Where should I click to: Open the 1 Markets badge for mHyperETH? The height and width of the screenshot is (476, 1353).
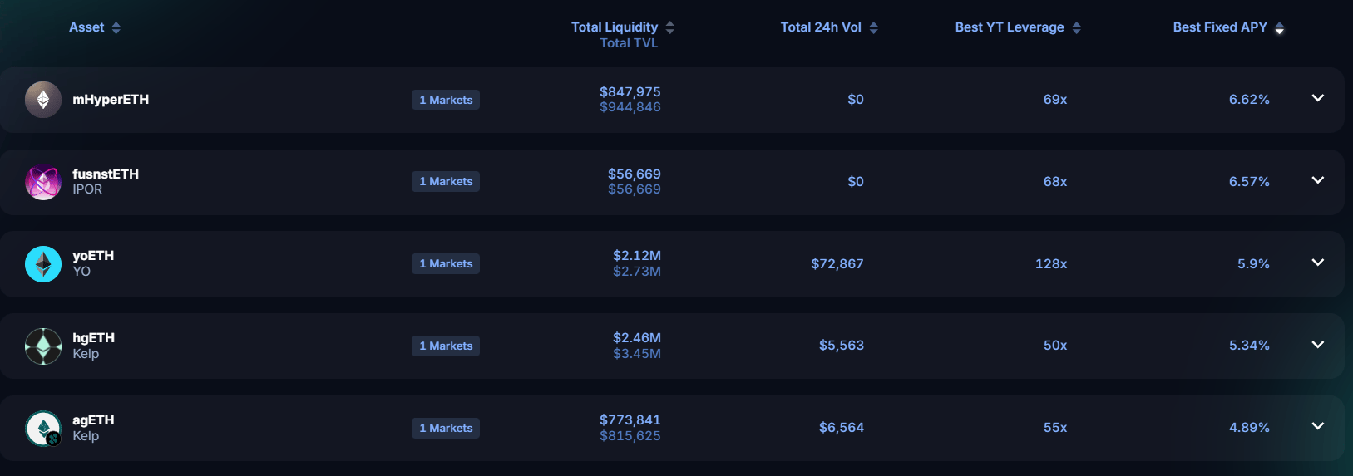point(446,100)
